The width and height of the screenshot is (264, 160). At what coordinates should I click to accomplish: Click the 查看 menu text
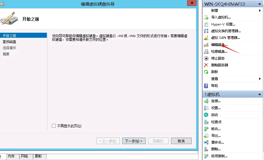(x=215, y=79)
